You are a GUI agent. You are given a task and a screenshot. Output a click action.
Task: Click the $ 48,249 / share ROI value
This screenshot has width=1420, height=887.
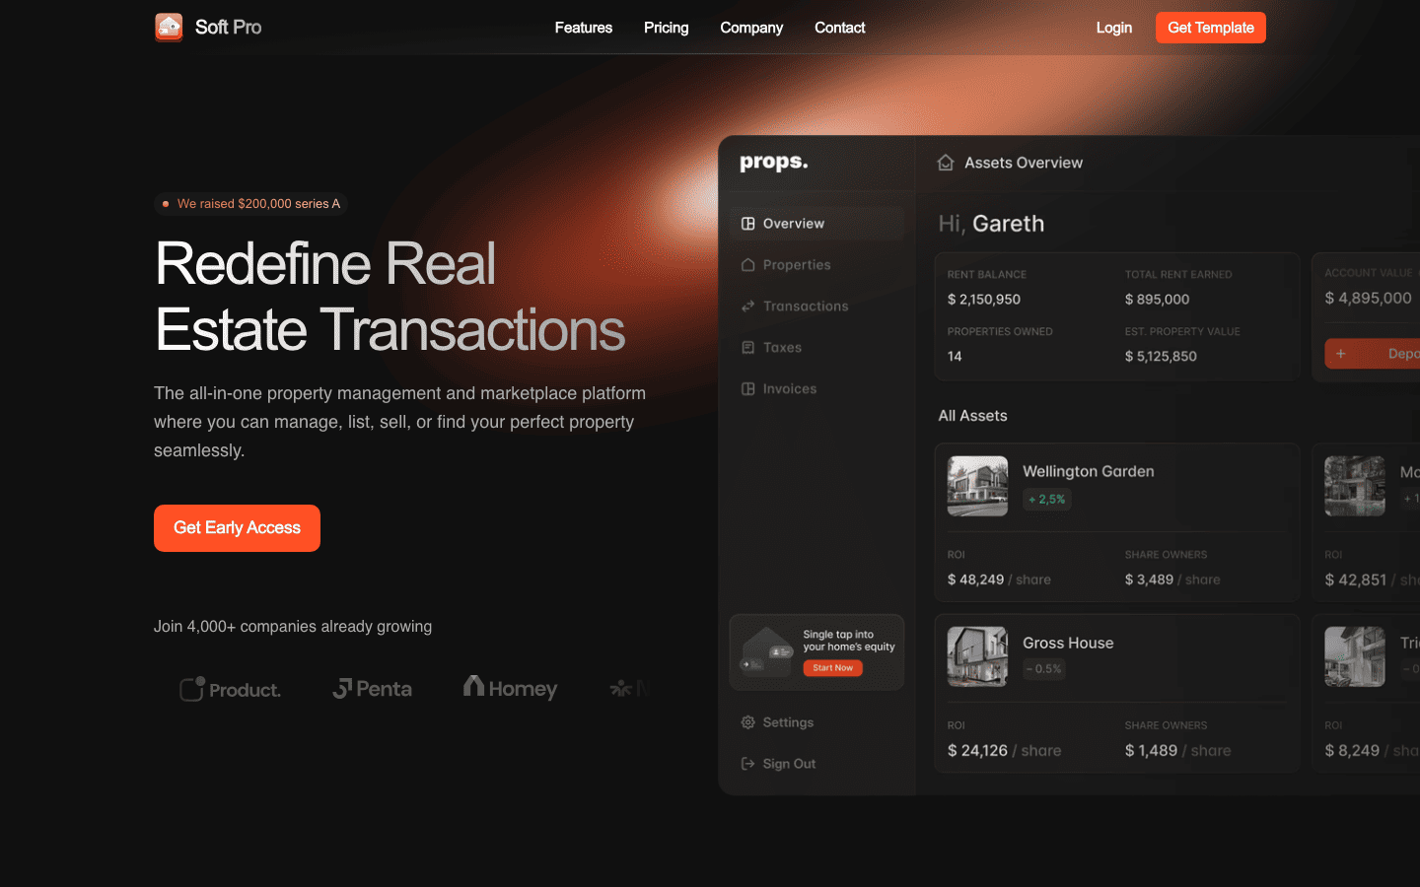coord(999,580)
